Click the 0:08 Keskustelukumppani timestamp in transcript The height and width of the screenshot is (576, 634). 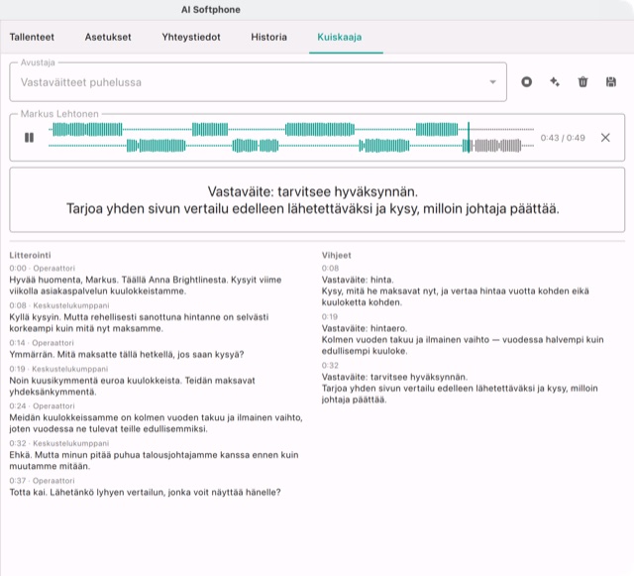59,305
